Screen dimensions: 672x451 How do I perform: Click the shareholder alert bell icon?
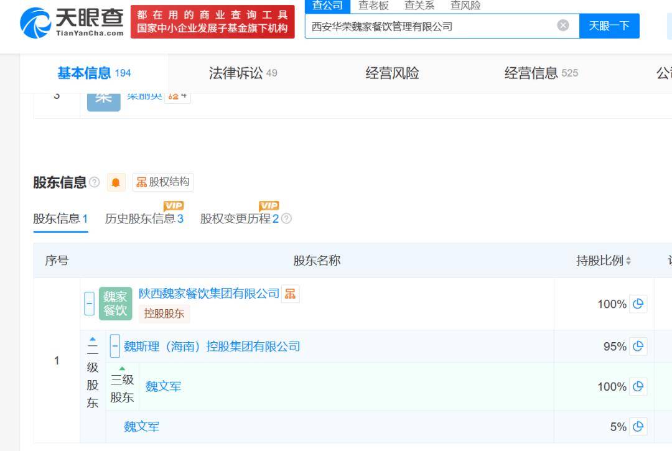pos(116,182)
